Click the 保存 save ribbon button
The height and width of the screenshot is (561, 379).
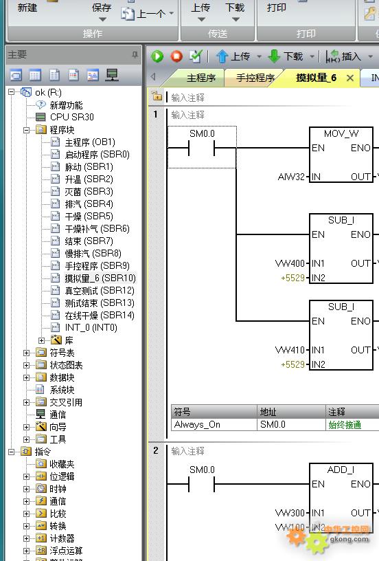tap(102, 8)
